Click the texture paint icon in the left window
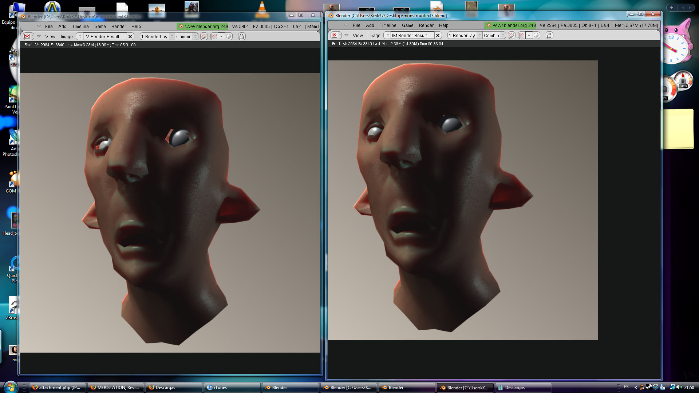 204,36
